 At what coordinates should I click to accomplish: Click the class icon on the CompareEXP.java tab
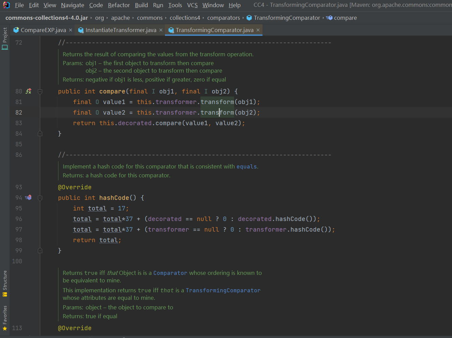pyautogui.click(x=16, y=30)
